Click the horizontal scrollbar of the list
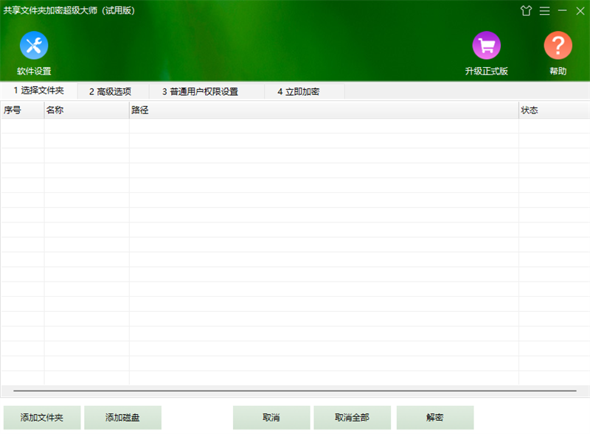 295,391
